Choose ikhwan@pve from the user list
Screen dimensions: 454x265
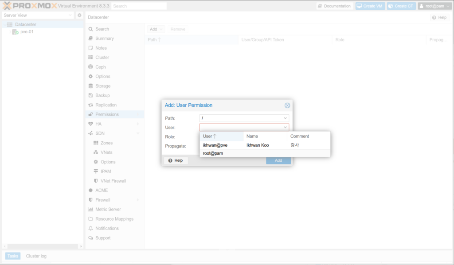pyautogui.click(x=215, y=145)
